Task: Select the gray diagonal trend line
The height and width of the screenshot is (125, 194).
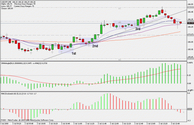Action: pyautogui.click(x=115, y=35)
